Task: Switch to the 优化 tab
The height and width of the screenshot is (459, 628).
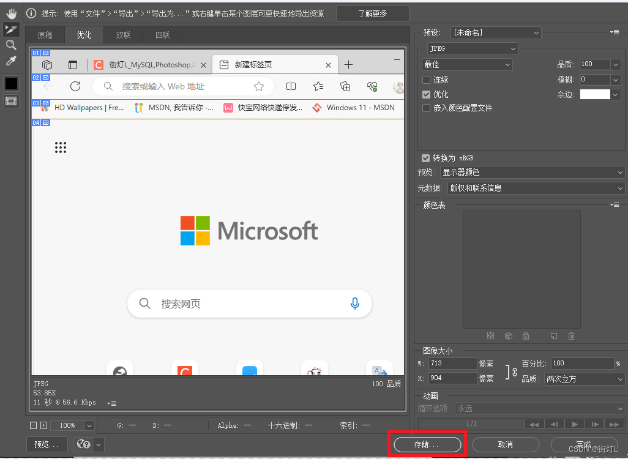Action: point(84,35)
